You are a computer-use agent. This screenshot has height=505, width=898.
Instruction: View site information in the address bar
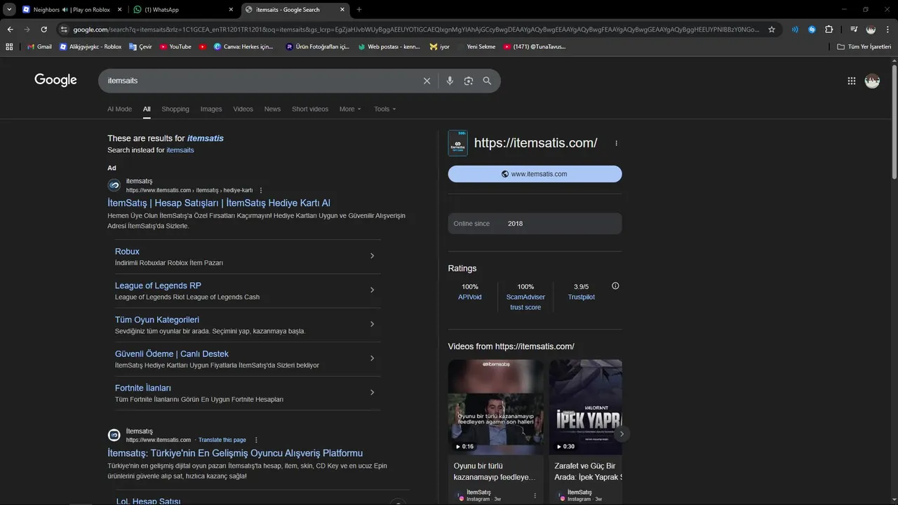pos(64,29)
